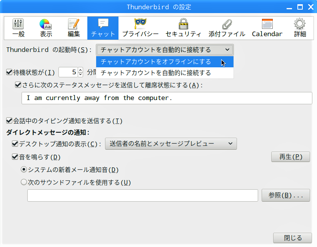Close the window with the title bar X
The image size is (317, 247).
pos(311,7)
